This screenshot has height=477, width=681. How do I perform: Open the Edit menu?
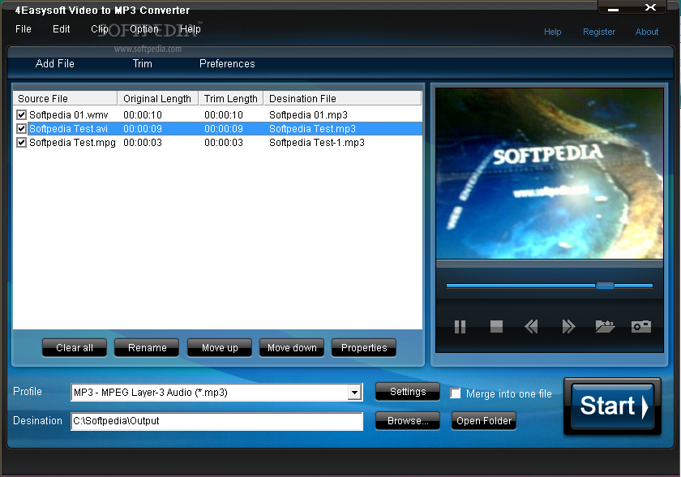point(62,29)
